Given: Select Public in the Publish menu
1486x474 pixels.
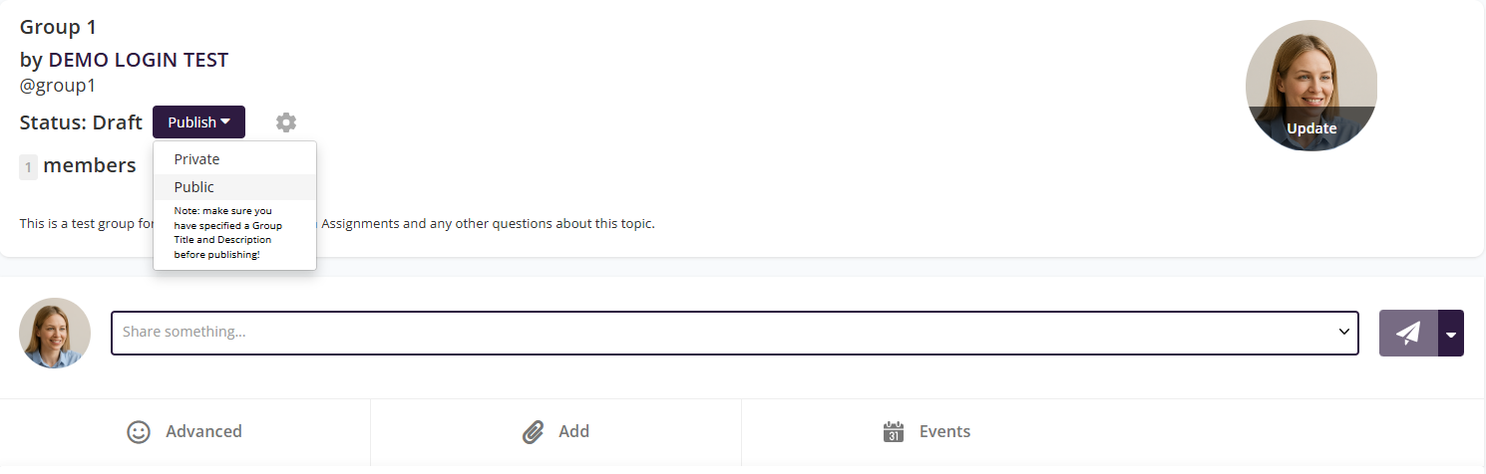Looking at the screenshot, I should point(194,187).
